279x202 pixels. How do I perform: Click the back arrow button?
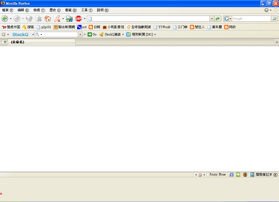point(5,19)
